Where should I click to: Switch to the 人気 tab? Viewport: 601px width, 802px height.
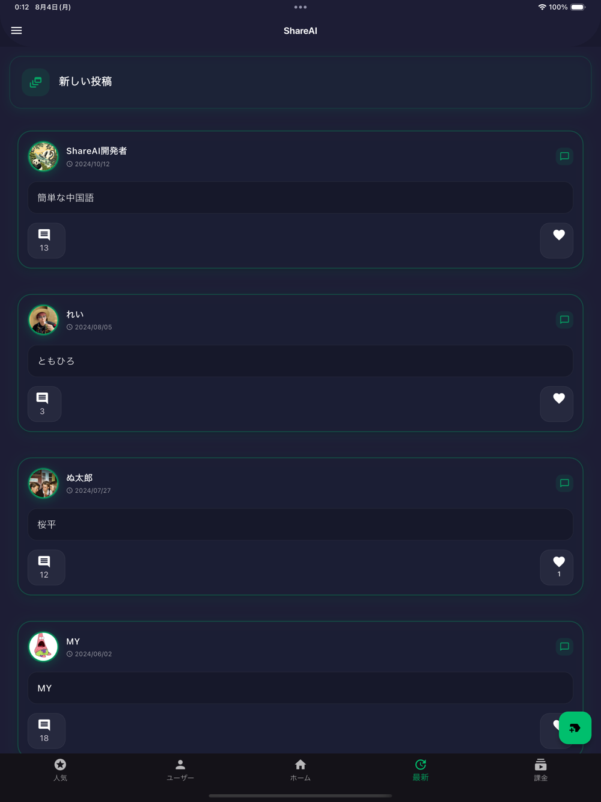coord(60,770)
